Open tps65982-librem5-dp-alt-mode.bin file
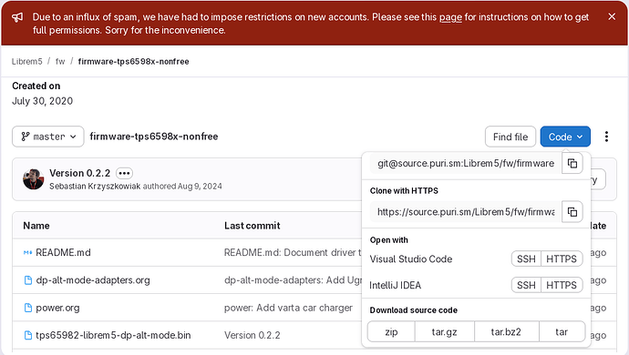This screenshot has width=629, height=355. point(113,335)
